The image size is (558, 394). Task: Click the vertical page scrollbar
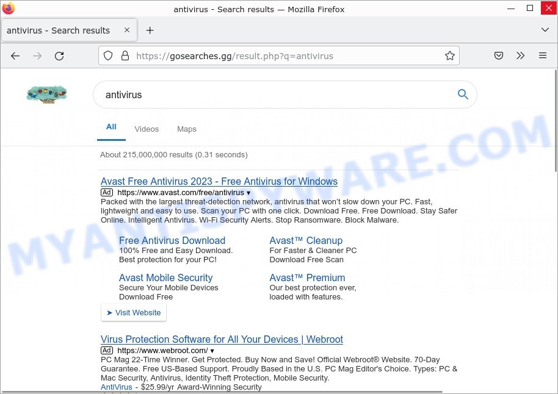[555, 121]
